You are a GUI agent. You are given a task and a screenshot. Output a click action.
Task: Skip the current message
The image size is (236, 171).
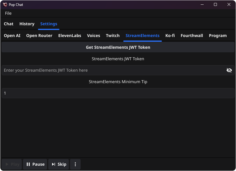pyautogui.click(x=58, y=164)
